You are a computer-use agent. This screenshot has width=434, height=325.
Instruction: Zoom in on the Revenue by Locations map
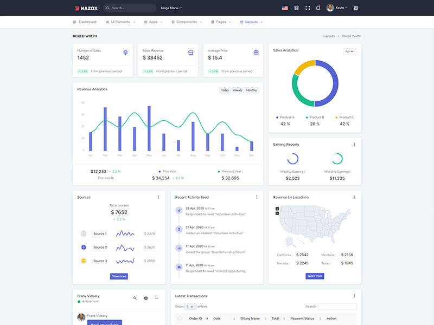pyautogui.click(x=277, y=209)
